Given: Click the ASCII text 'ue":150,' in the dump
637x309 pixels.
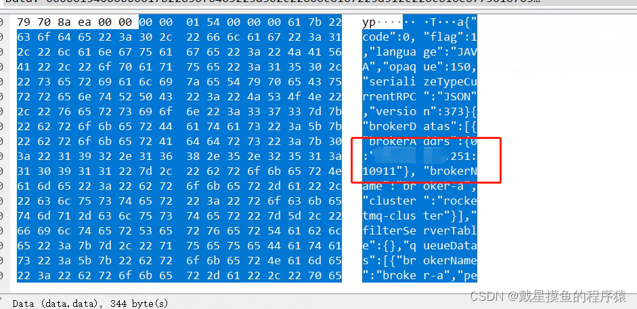Looking at the screenshot, I should [x=450, y=67].
